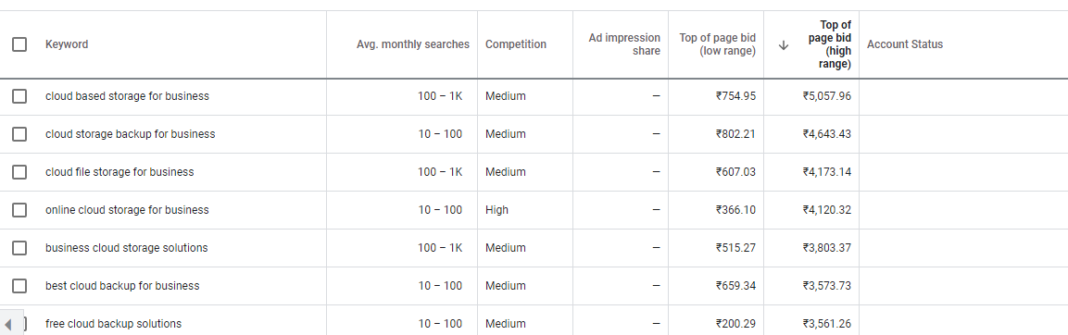
Task: Select checkbox for cloud storage backup for business
Action: pos(19,134)
